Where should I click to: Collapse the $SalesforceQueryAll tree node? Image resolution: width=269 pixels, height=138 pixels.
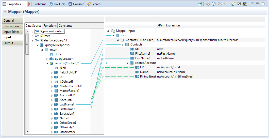pyautogui.click(x=32, y=40)
